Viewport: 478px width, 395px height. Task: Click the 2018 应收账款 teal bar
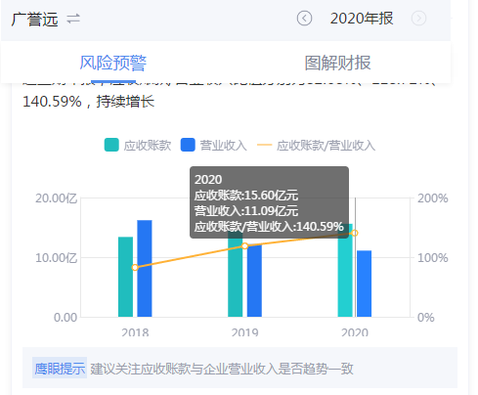125,277
